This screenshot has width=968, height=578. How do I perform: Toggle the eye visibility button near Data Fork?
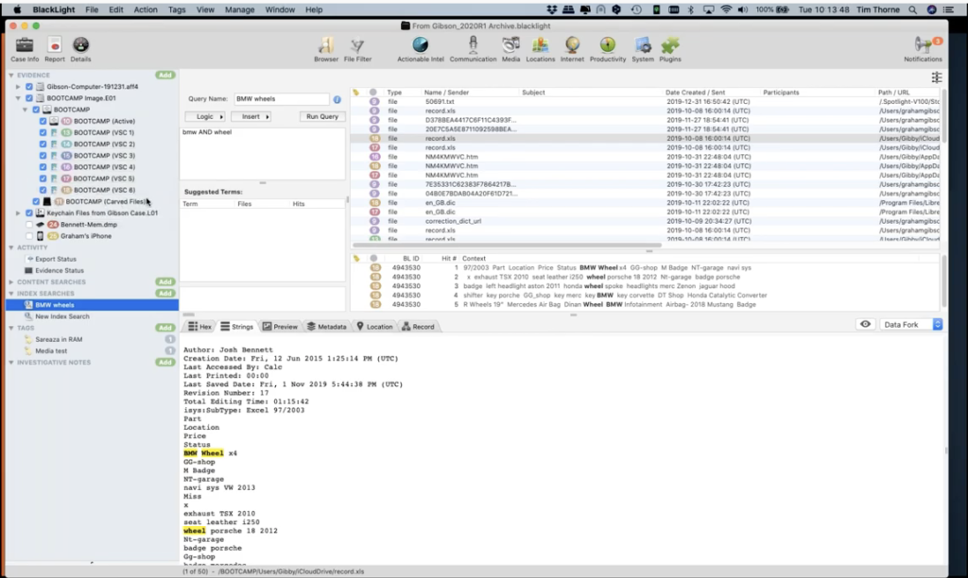(866, 325)
